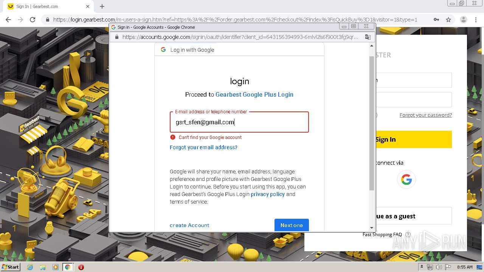
Task: Go back in the main Chrome window
Action: 8,20
